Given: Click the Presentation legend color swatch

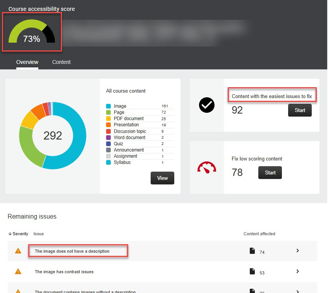Looking at the screenshot, I should [x=108, y=125].
